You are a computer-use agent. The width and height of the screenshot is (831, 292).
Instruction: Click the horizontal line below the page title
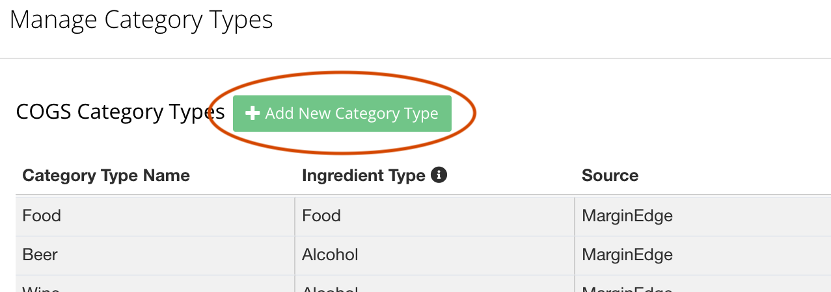click(x=415, y=58)
